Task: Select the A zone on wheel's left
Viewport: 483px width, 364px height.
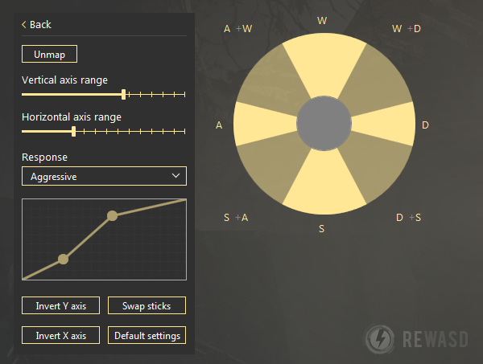Action: point(265,124)
